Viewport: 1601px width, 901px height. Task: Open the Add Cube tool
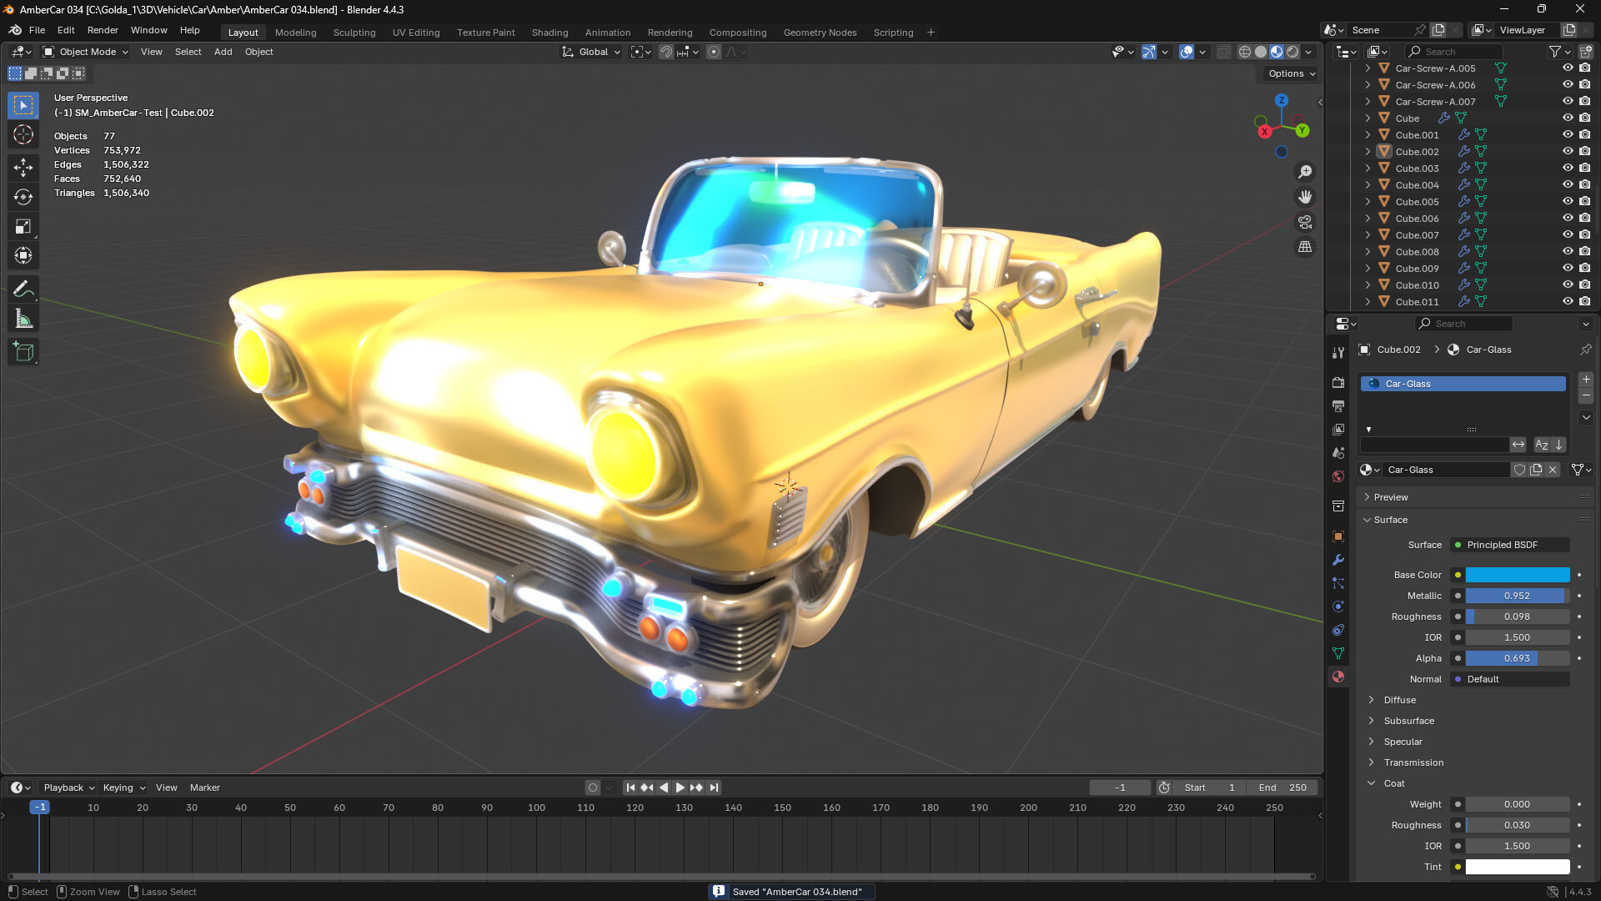coord(23,351)
